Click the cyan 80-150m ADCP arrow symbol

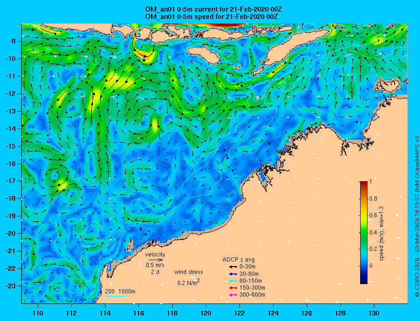[233, 281]
